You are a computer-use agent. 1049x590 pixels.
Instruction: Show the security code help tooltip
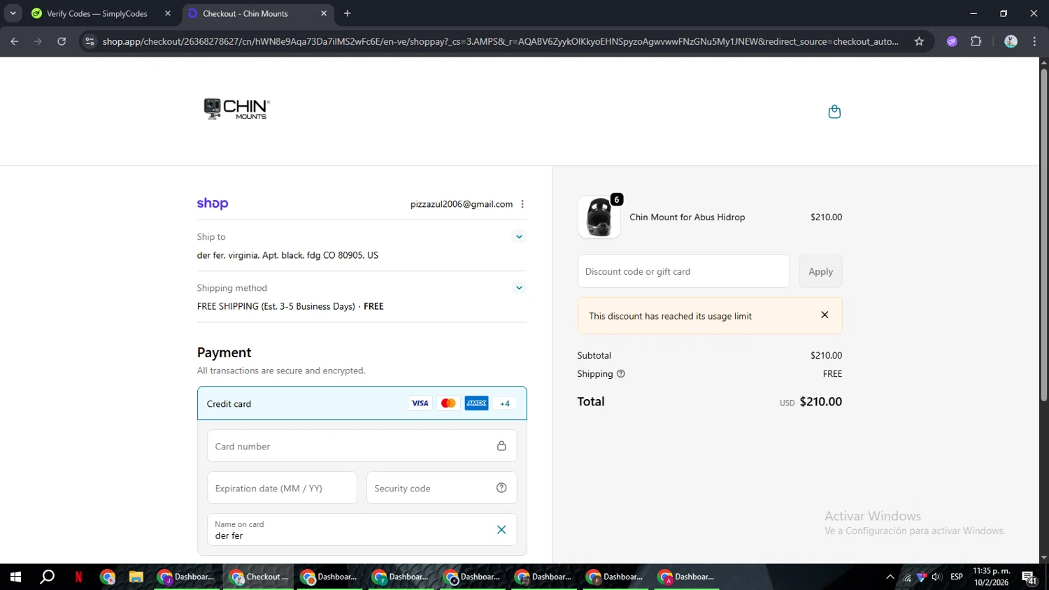pyautogui.click(x=501, y=488)
